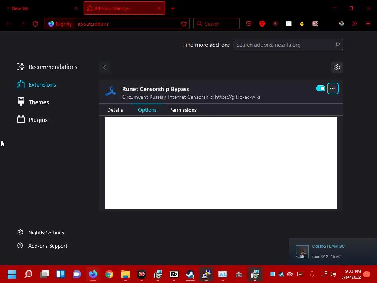Image resolution: width=377 pixels, height=283 pixels.
Task: Reload the page with the refresh icon
Action: tap(35, 24)
